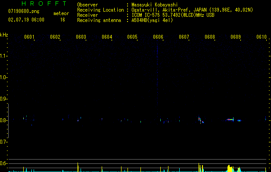Click the ICOM IC-575 receiver text

click(173, 15)
